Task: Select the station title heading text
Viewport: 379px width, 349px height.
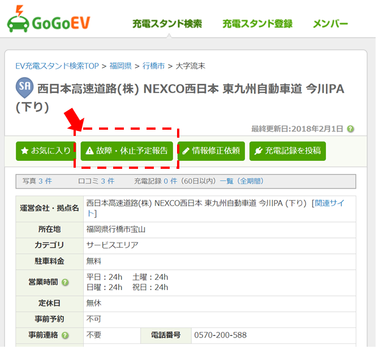Action: (x=180, y=97)
